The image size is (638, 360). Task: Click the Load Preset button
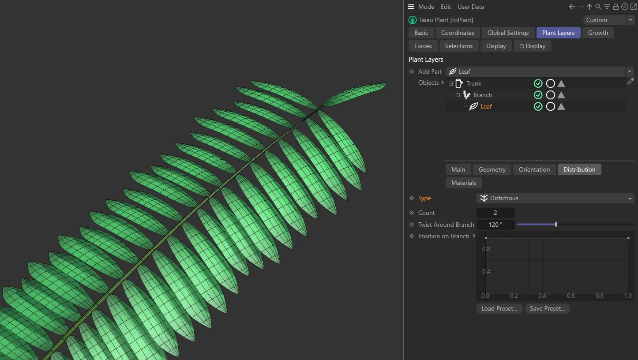tap(499, 308)
